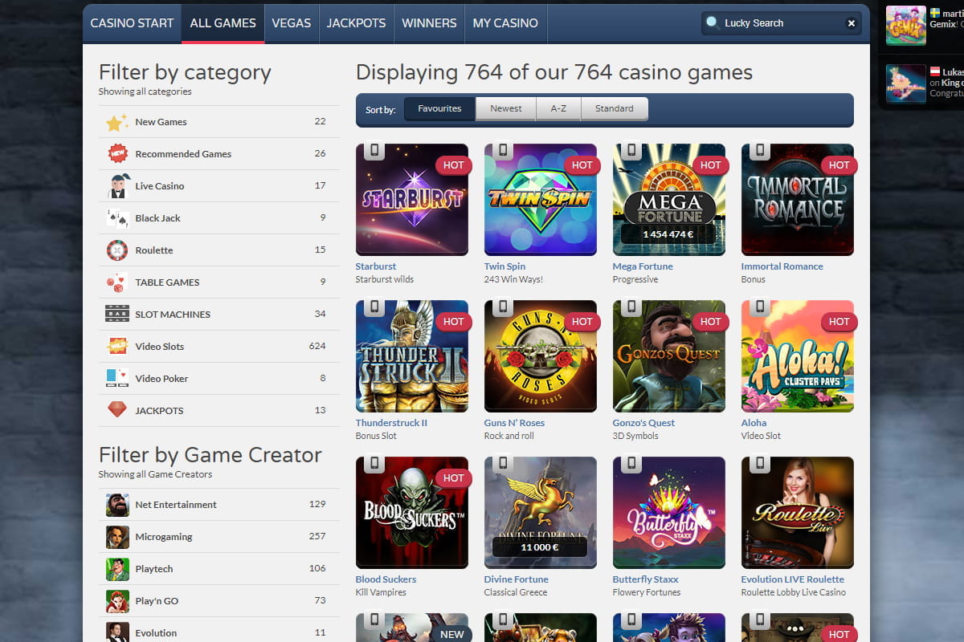Open the Divine Fortune title link
The image size is (964, 642).
[517, 579]
